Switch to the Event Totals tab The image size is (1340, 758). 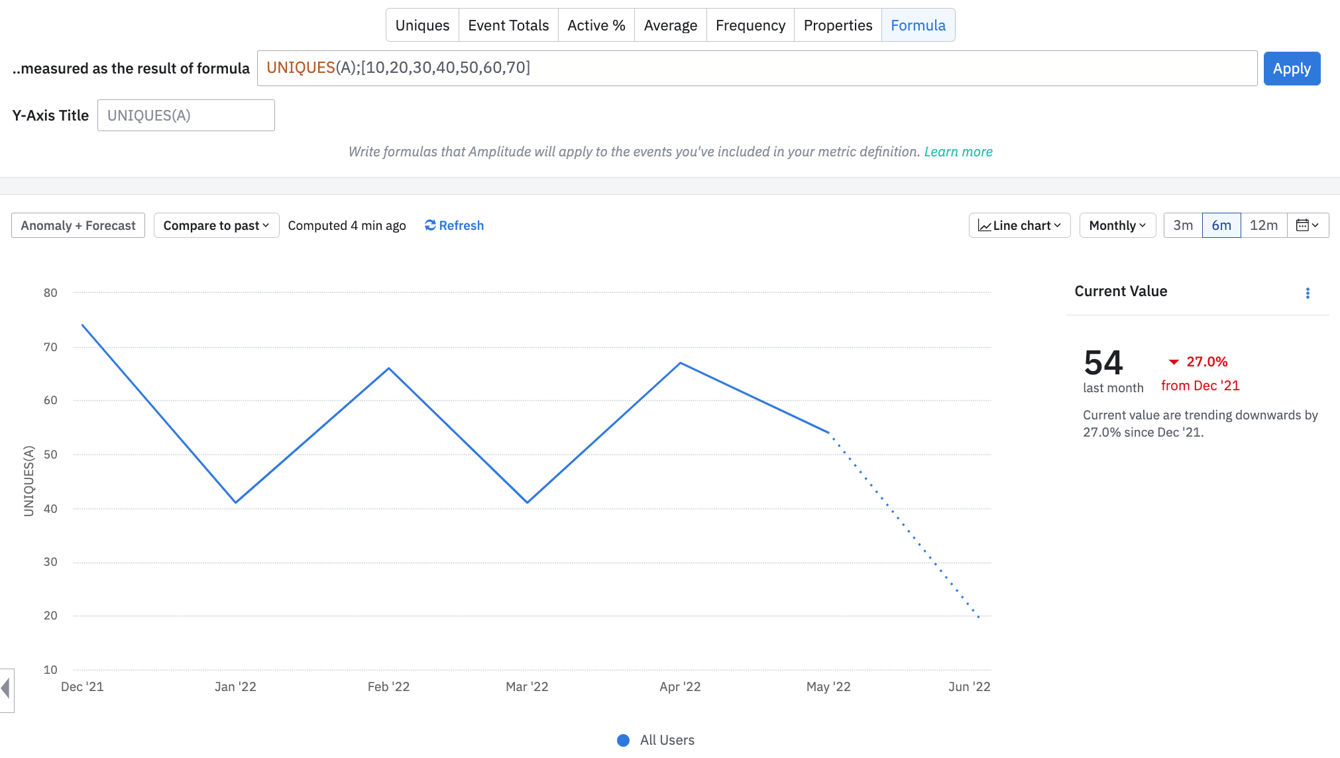coord(508,25)
